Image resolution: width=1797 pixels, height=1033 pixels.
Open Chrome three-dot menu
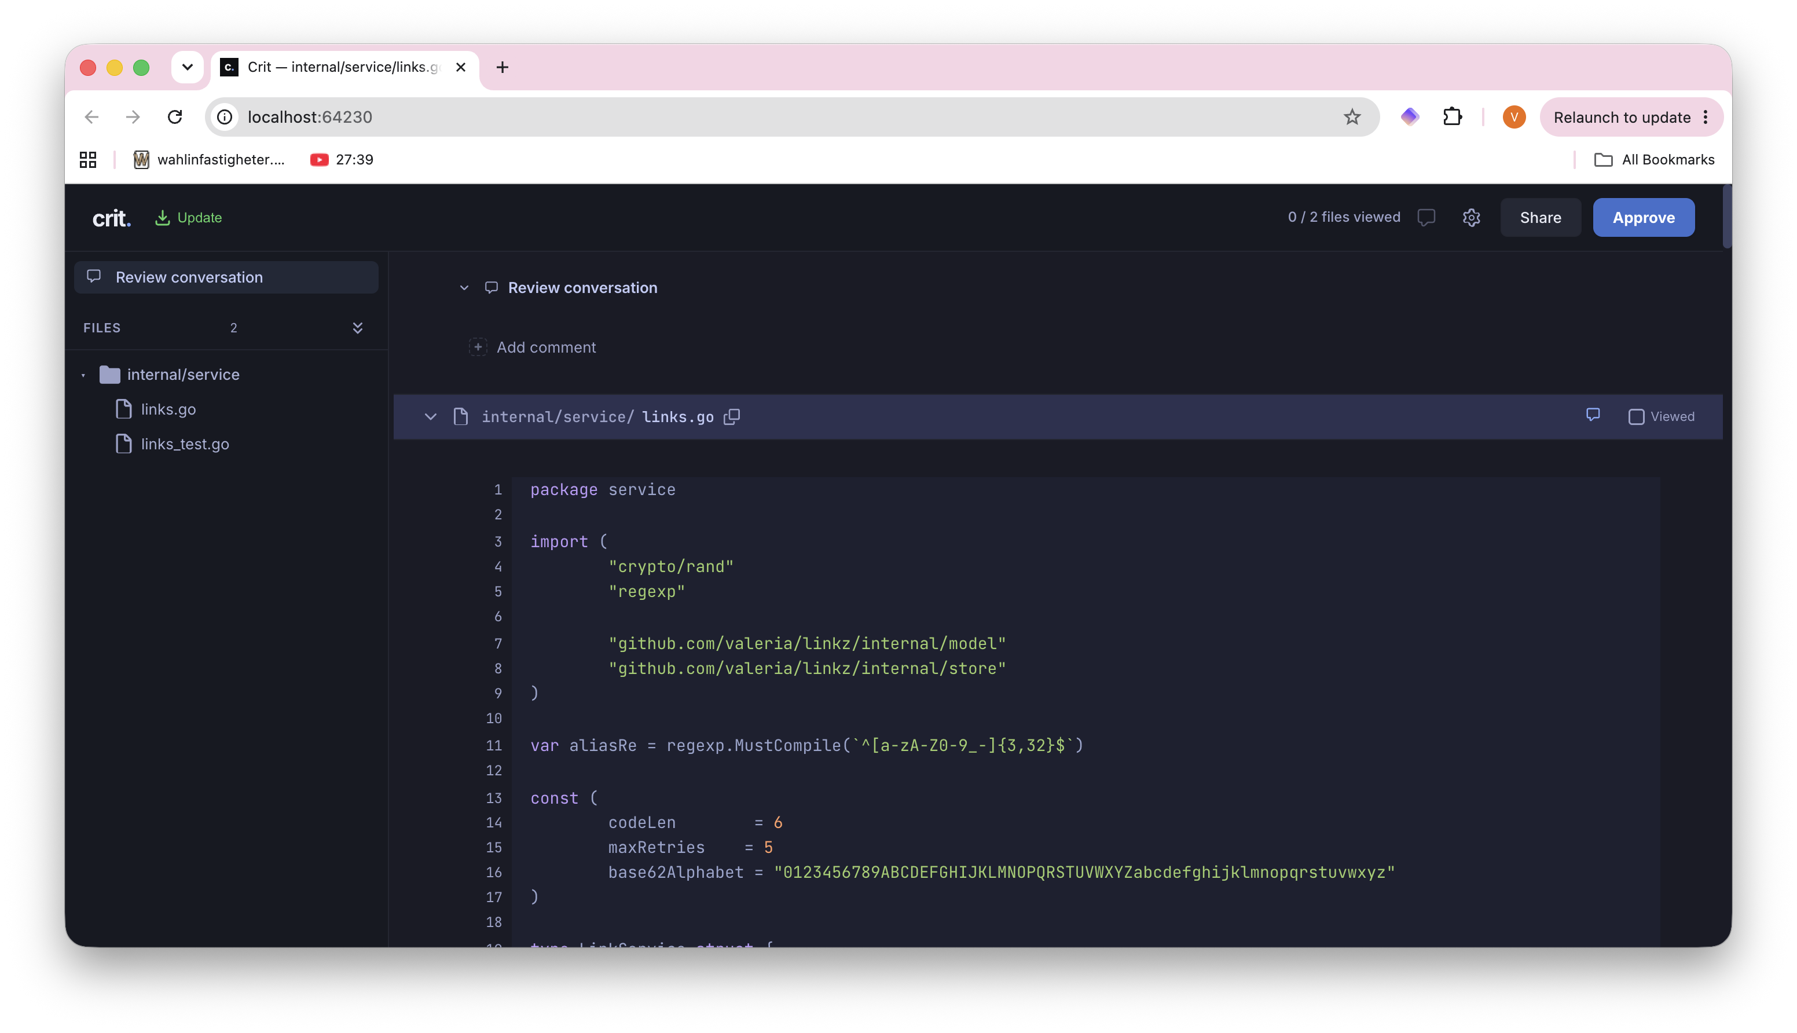tap(1706, 117)
